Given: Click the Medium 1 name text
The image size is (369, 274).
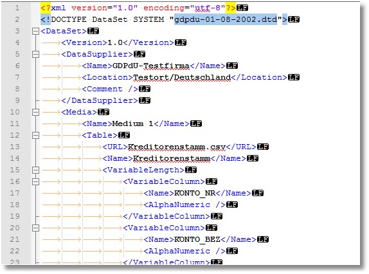Looking at the screenshot, I should click(132, 124).
